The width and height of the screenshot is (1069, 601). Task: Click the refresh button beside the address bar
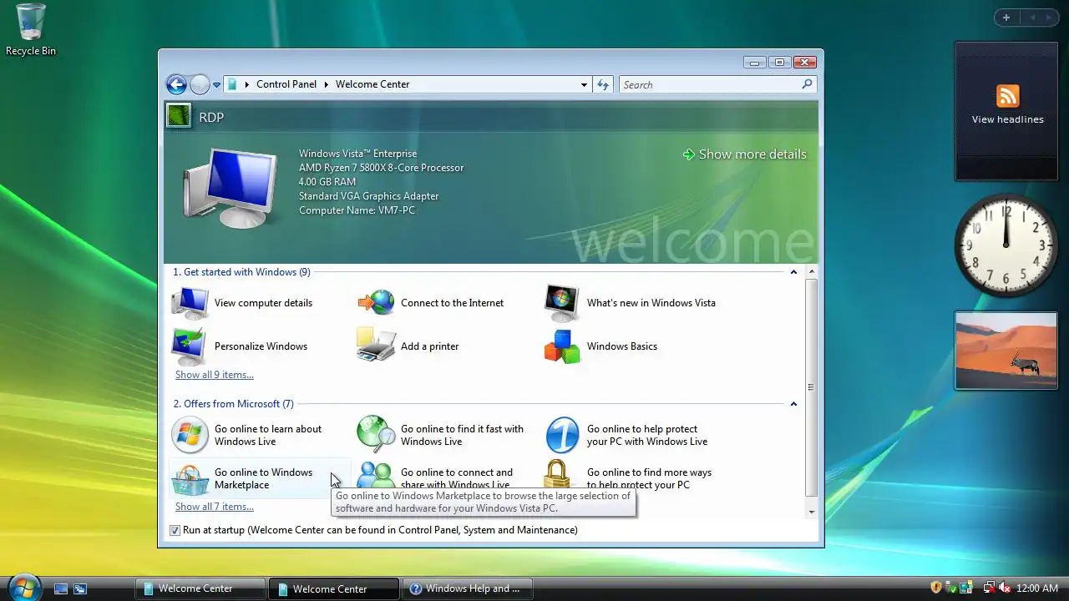pos(603,84)
